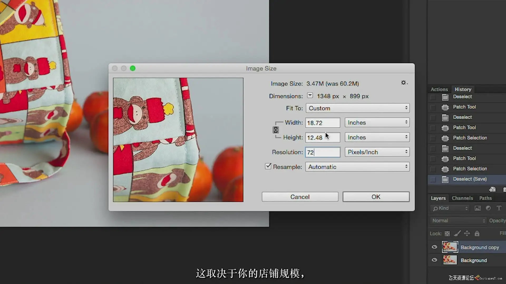Click the lock all padlock icon
The height and width of the screenshot is (284, 506).
point(477,234)
